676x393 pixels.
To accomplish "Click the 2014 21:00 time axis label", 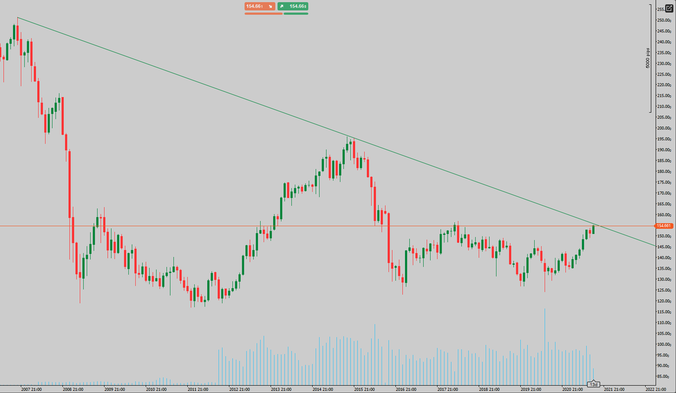I will pyautogui.click(x=323, y=389).
